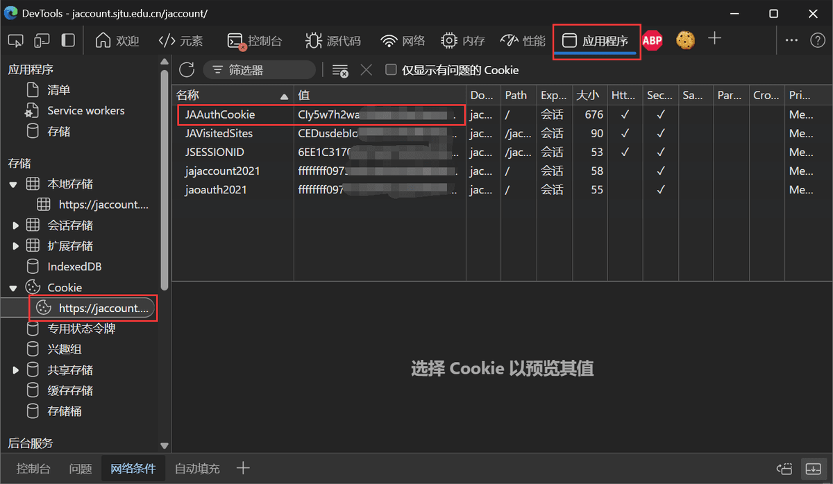
Task: Open 兴趣组 in the sidebar
Action: pyautogui.click(x=65, y=349)
